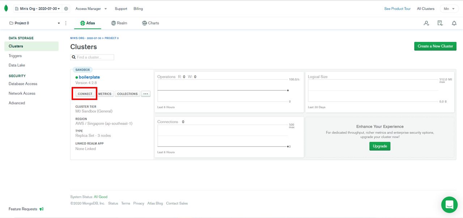Click the invite user icon

coord(426,23)
